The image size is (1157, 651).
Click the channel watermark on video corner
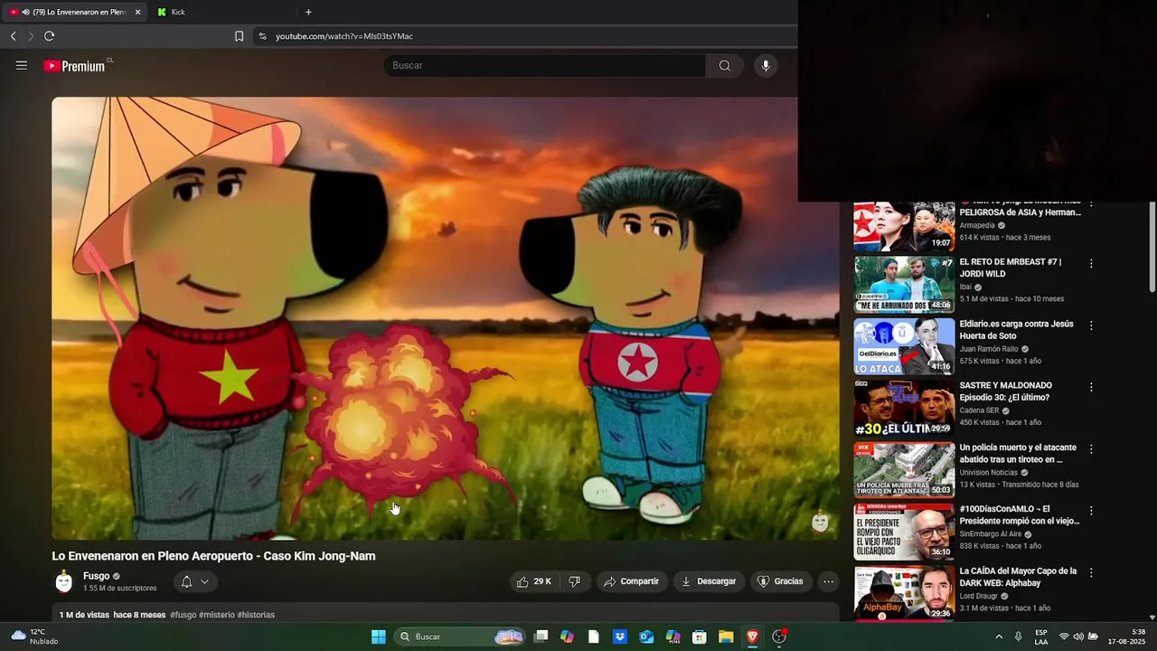pos(820,523)
